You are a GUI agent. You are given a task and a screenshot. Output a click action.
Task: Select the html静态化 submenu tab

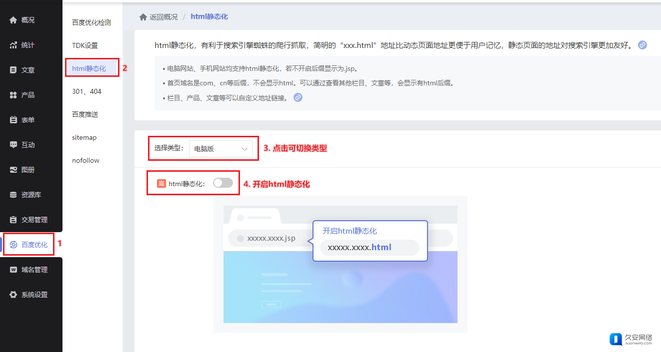pyautogui.click(x=91, y=68)
